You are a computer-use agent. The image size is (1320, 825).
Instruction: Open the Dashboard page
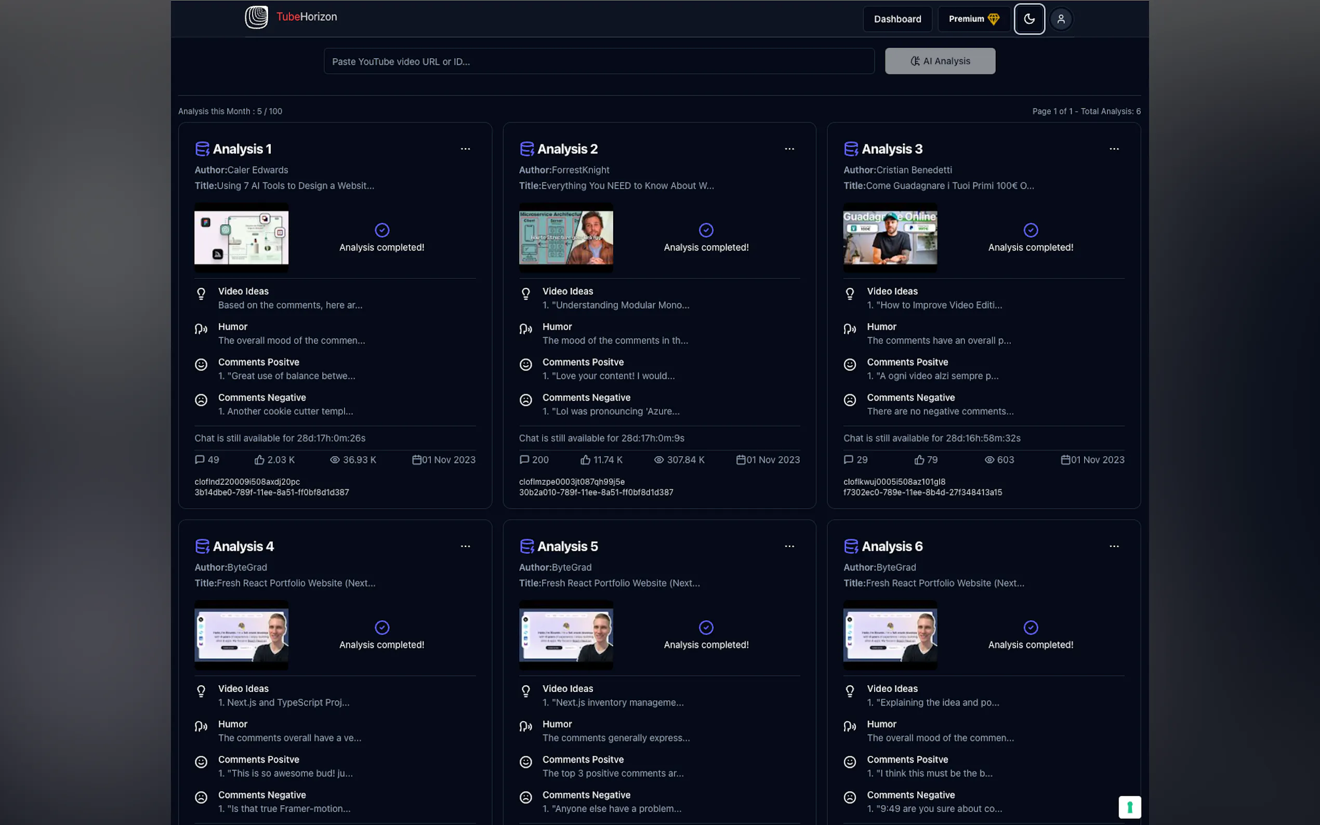[897, 19]
